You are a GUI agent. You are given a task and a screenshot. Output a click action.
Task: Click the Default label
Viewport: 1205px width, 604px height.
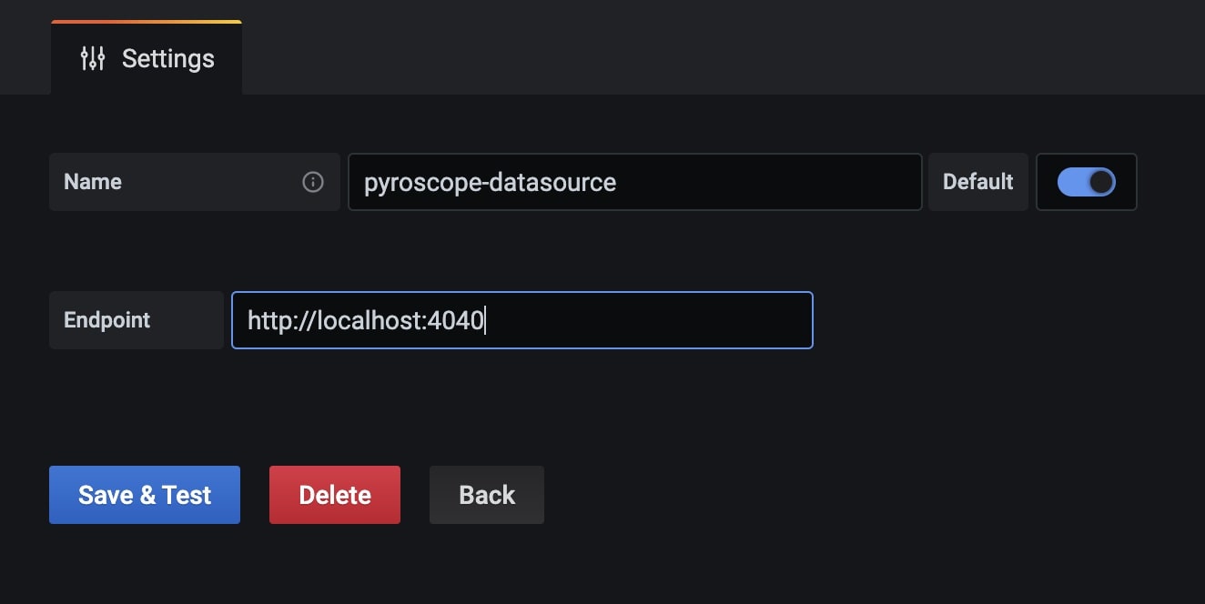pos(978,182)
